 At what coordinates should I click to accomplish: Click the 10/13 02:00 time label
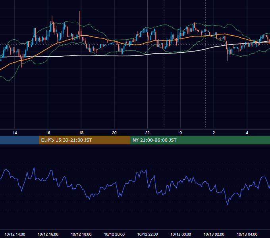point(214,234)
